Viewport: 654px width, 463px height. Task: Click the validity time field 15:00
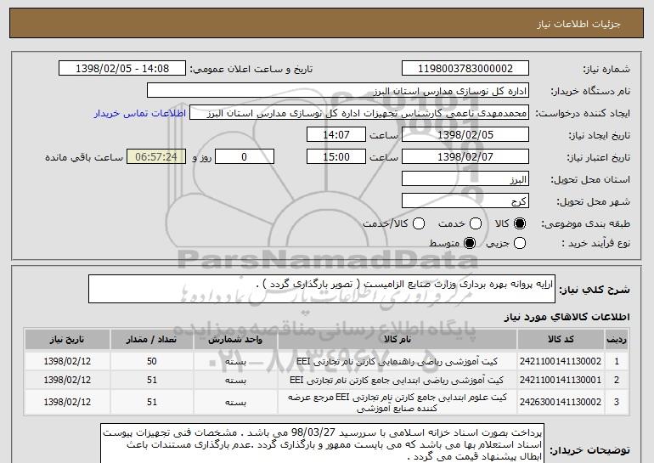tap(336, 157)
